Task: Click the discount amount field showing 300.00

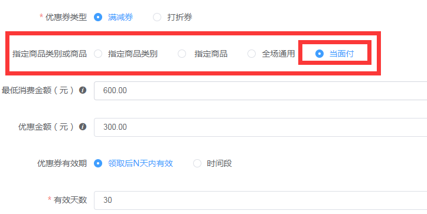Action: point(260,127)
